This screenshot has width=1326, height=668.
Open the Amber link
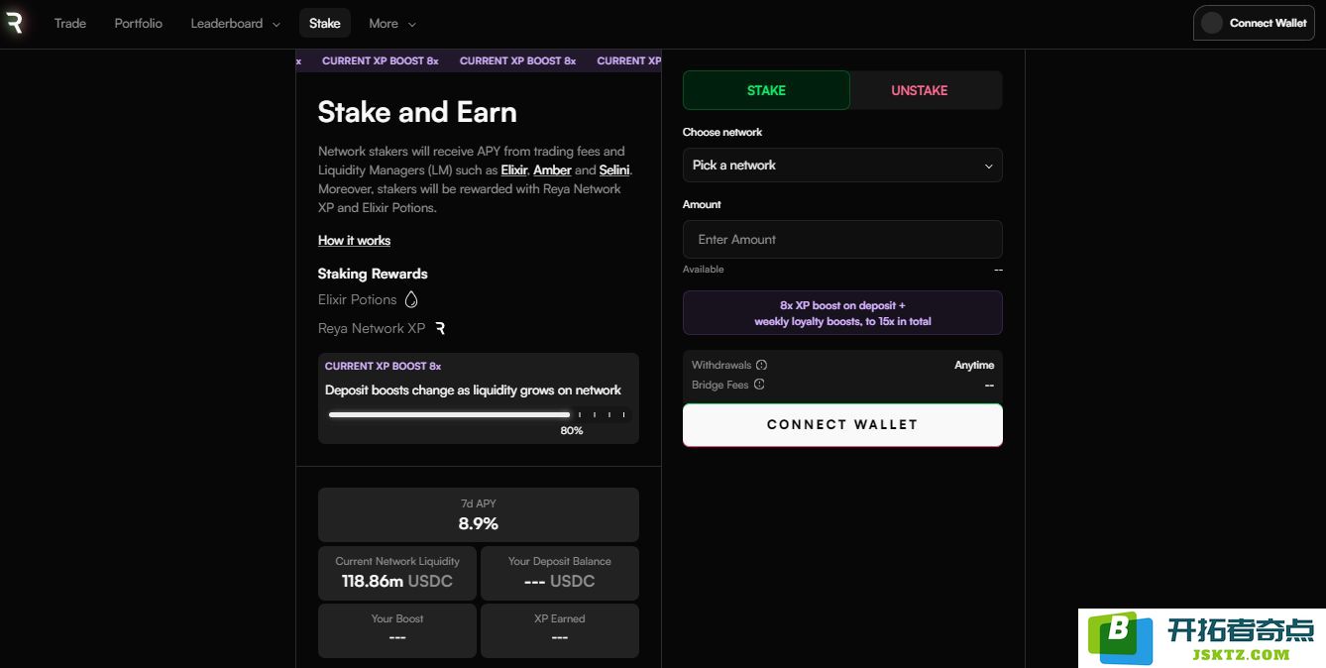(x=552, y=170)
